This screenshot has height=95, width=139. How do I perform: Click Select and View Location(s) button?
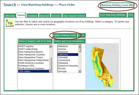[69, 41]
